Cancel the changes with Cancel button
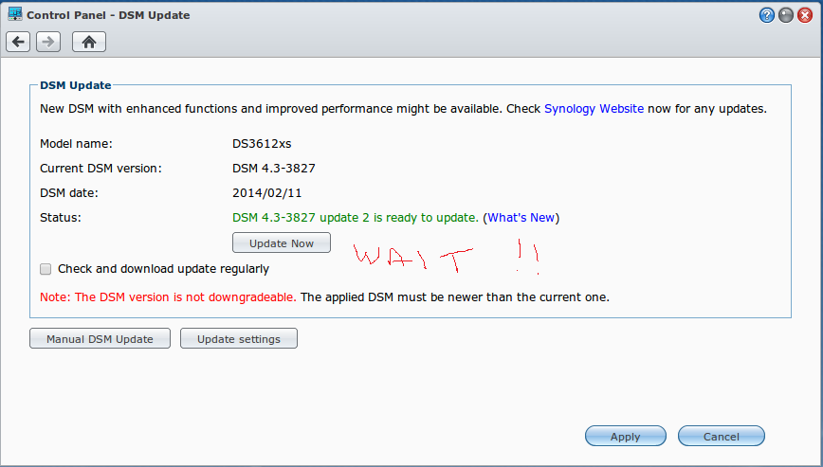This screenshot has height=467, width=823. pos(721,437)
